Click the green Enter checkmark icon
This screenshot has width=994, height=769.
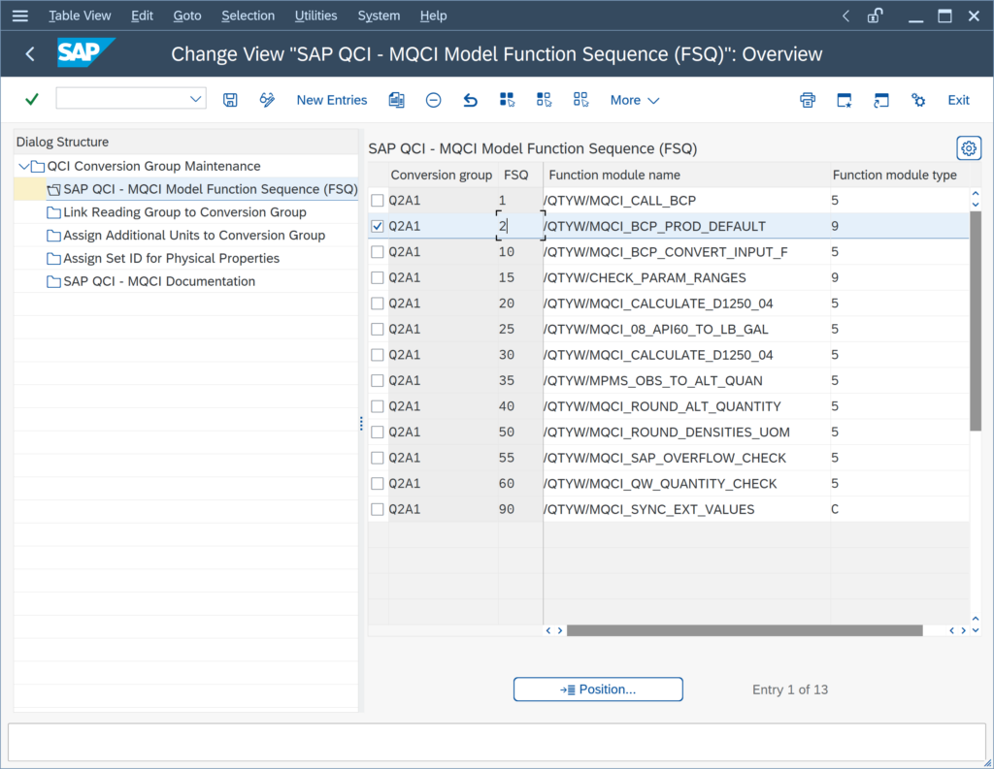tap(32, 100)
